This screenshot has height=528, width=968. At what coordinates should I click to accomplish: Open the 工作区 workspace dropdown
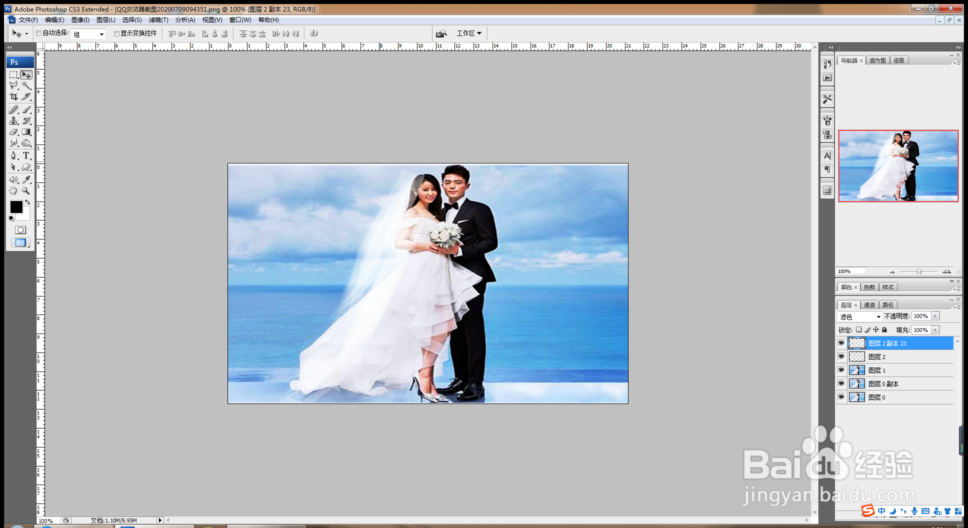pyautogui.click(x=469, y=33)
